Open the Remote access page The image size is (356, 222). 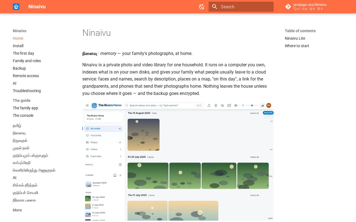[x=26, y=76]
